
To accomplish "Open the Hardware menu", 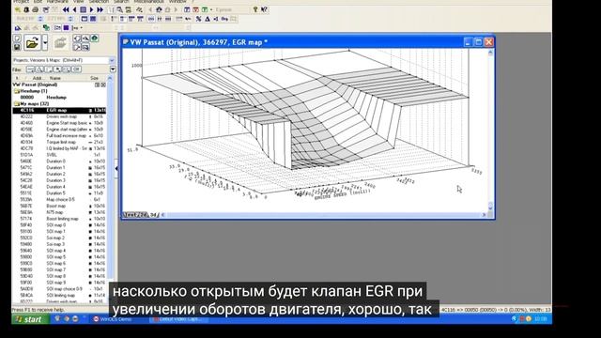I will click(57, 2).
